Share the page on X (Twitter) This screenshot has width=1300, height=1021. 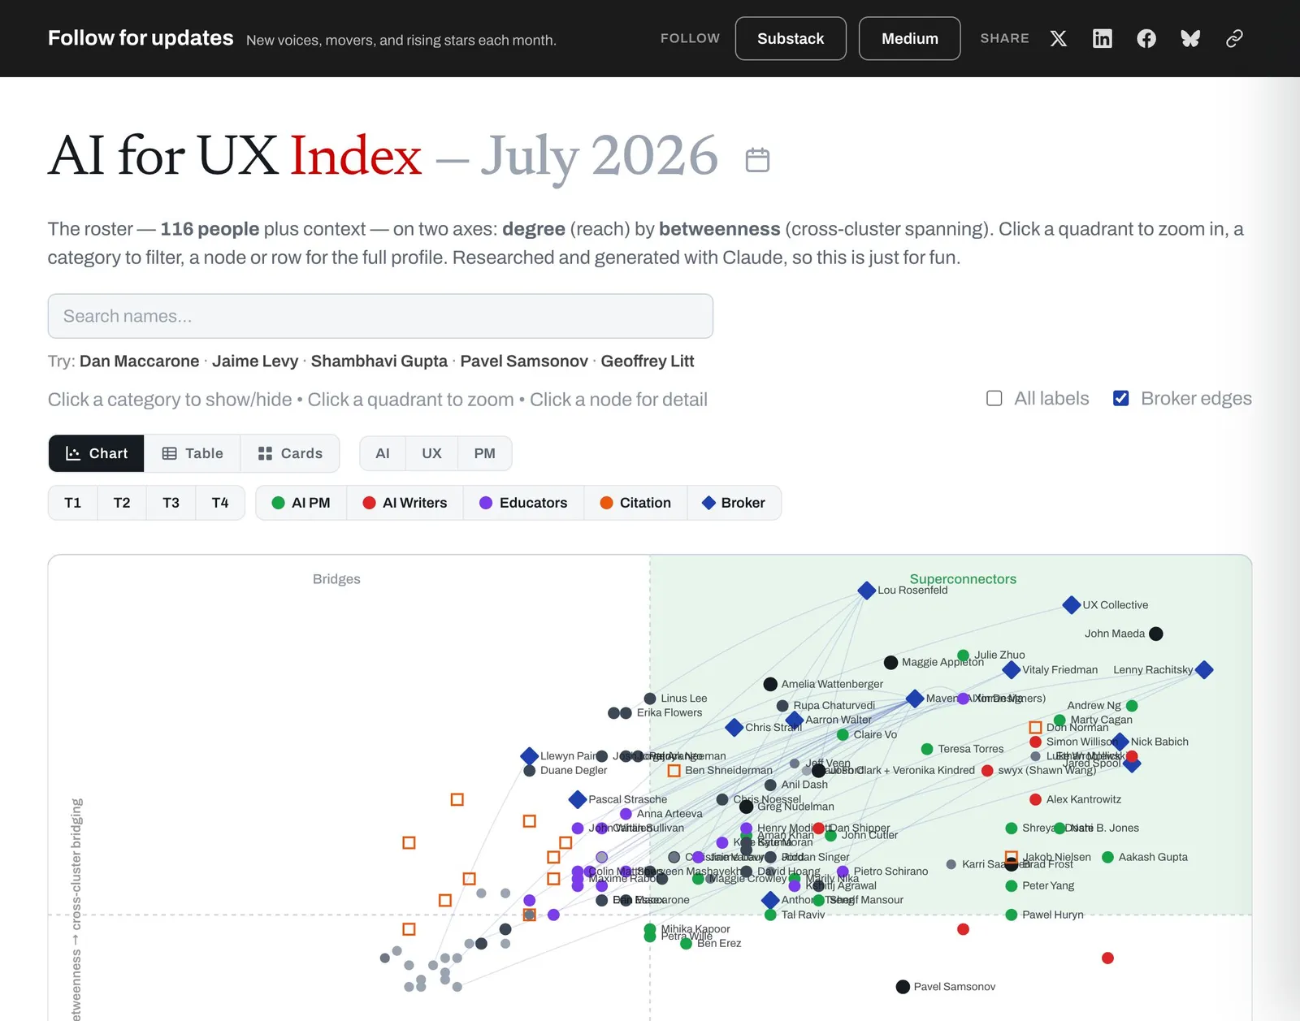click(x=1058, y=38)
